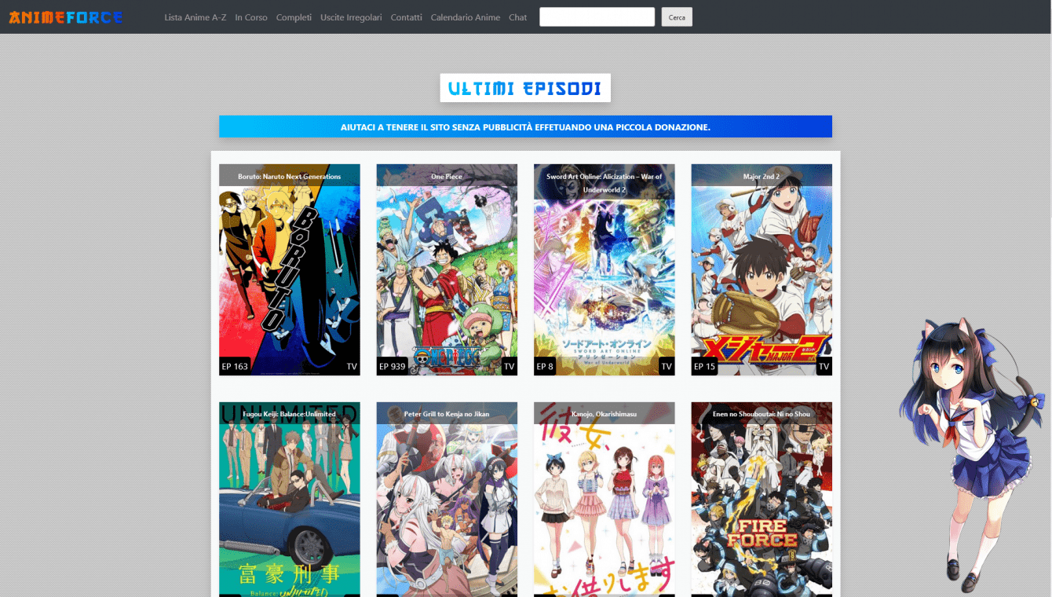Open Fugou Keiji: Balance:Unlimited poster
1052x597 pixels.
click(290, 500)
